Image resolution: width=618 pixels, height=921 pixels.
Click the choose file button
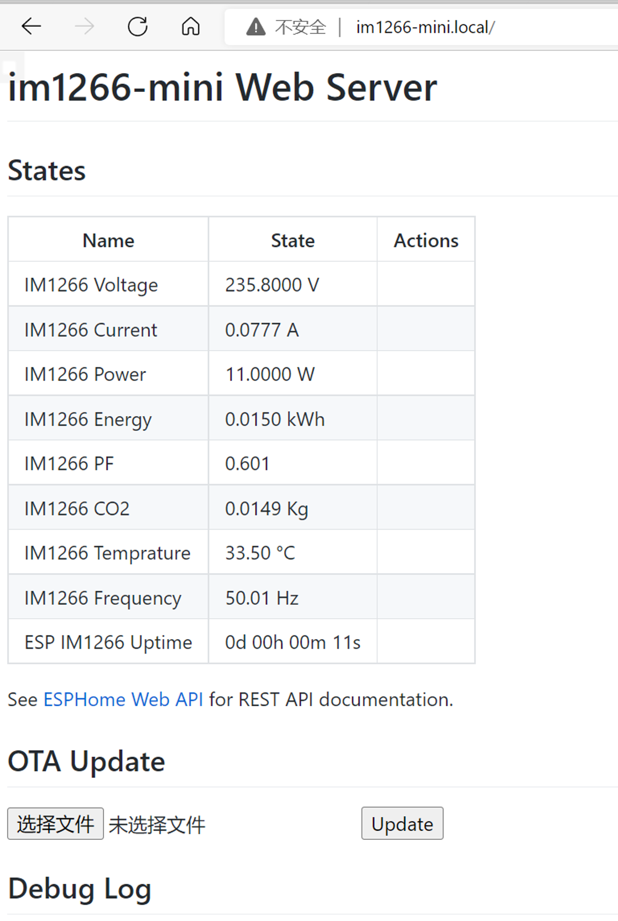(x=55, y=824)
